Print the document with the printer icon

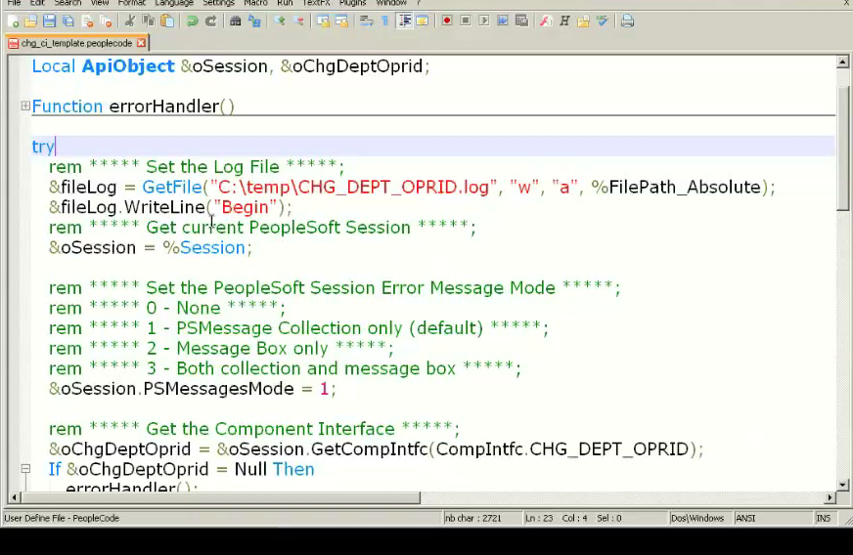click(627, 21)
